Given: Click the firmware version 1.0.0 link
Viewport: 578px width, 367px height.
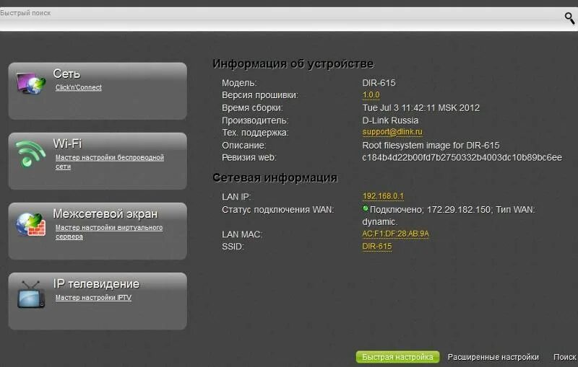Looking at the screenshot, I should pos(371,95).
